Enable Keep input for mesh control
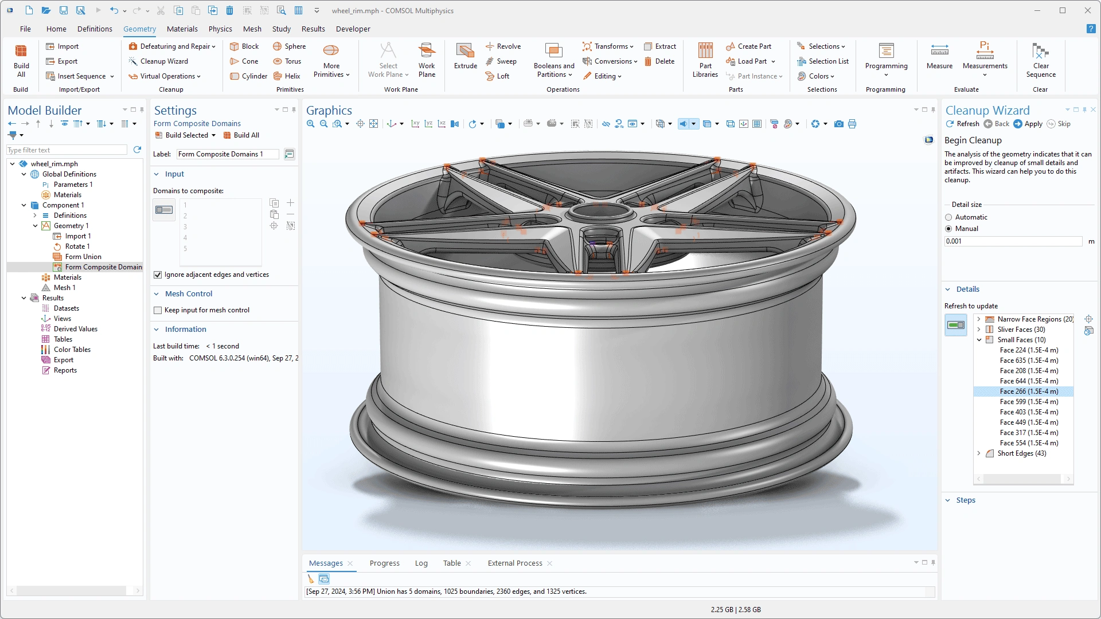 (x=158, y=311)
